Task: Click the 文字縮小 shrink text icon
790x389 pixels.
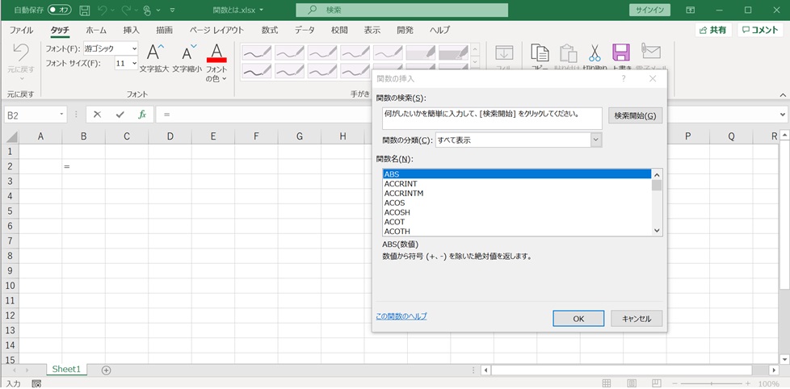Action: pyautogui.click(x=187, y=54)
